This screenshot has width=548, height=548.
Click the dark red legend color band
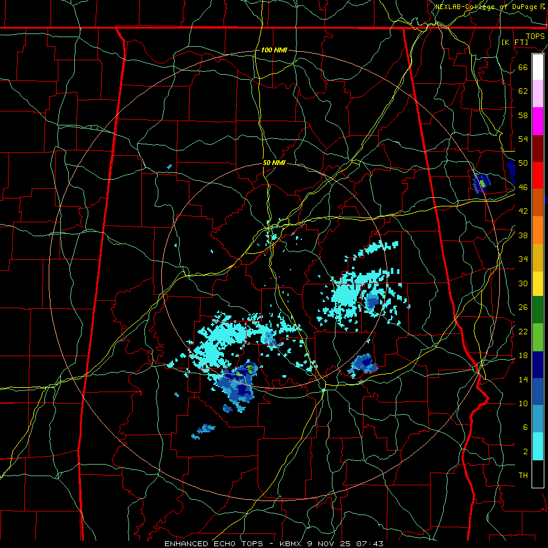tap(538, 148)
